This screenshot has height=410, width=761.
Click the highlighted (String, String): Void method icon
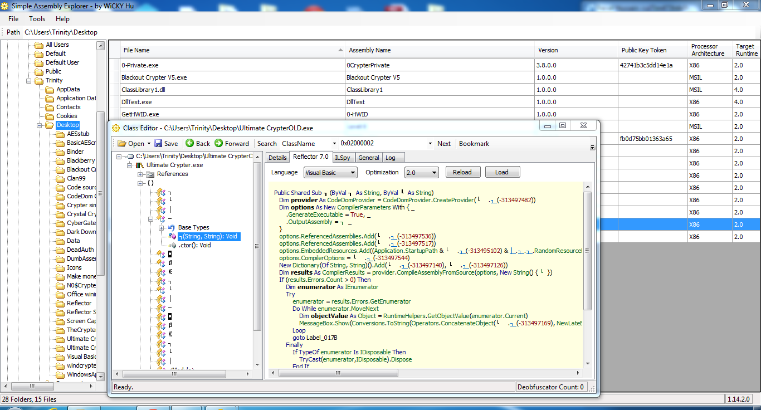click(172, 236)
